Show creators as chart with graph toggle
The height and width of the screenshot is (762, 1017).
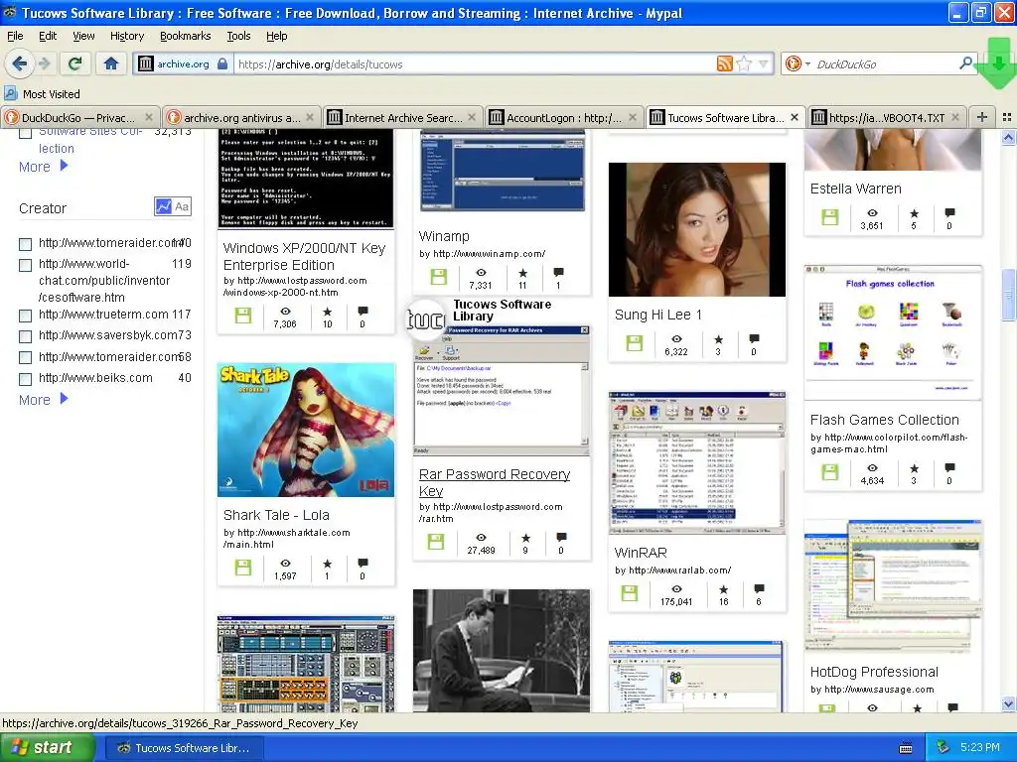(x=164, y=206)
